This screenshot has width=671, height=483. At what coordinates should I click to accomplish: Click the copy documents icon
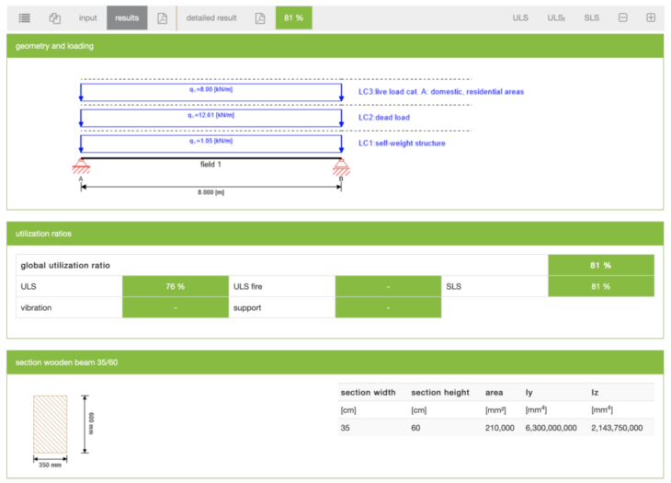pos(55,17)
